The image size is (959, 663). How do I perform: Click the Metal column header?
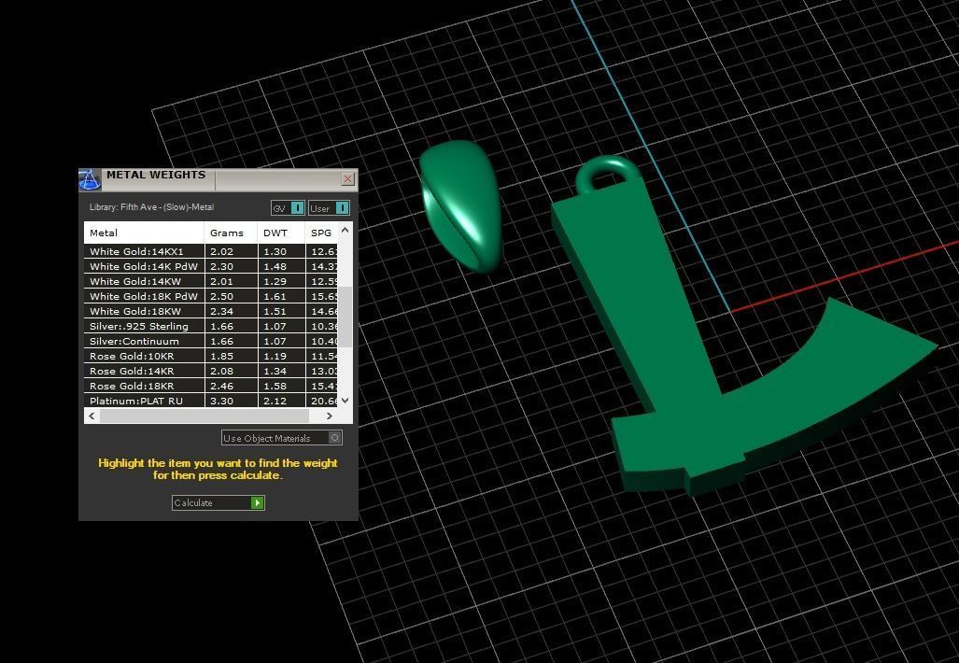[x=144, y=233]
